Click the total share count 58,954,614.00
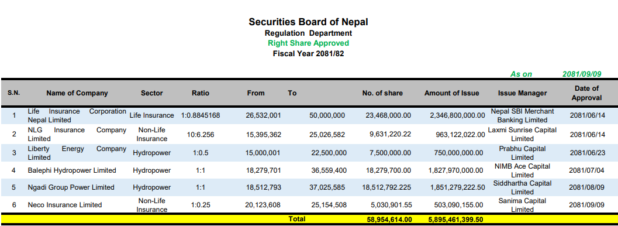 pos(387,220)
